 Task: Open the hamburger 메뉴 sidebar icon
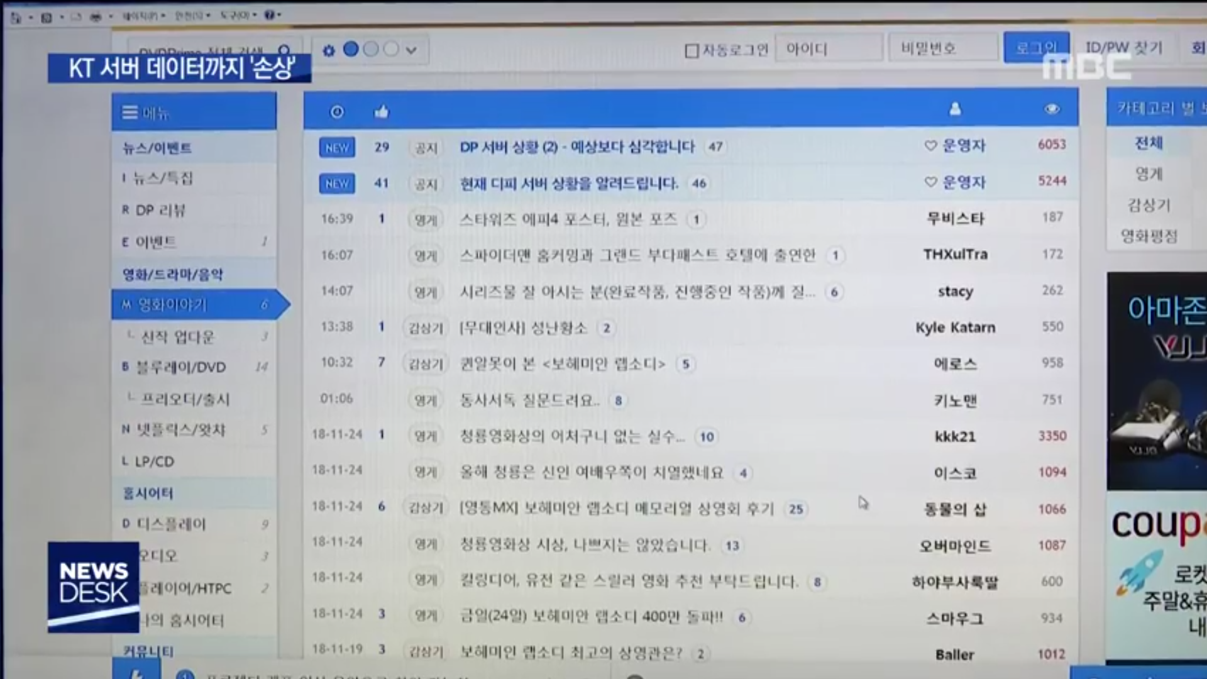pos(130,113)
